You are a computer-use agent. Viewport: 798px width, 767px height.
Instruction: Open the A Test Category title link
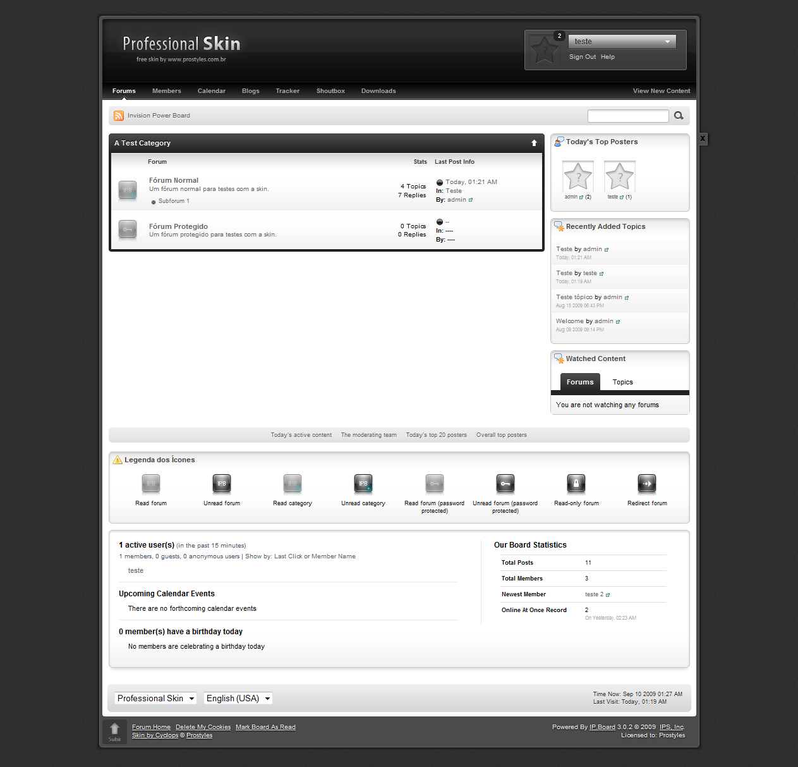tap(142, 143)
